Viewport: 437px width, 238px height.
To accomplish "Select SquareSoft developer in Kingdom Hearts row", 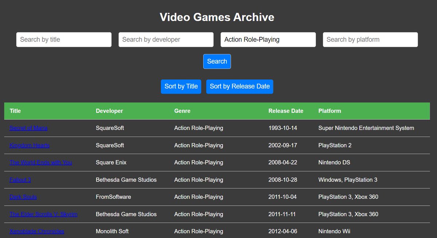I will (x=110, y=145).
